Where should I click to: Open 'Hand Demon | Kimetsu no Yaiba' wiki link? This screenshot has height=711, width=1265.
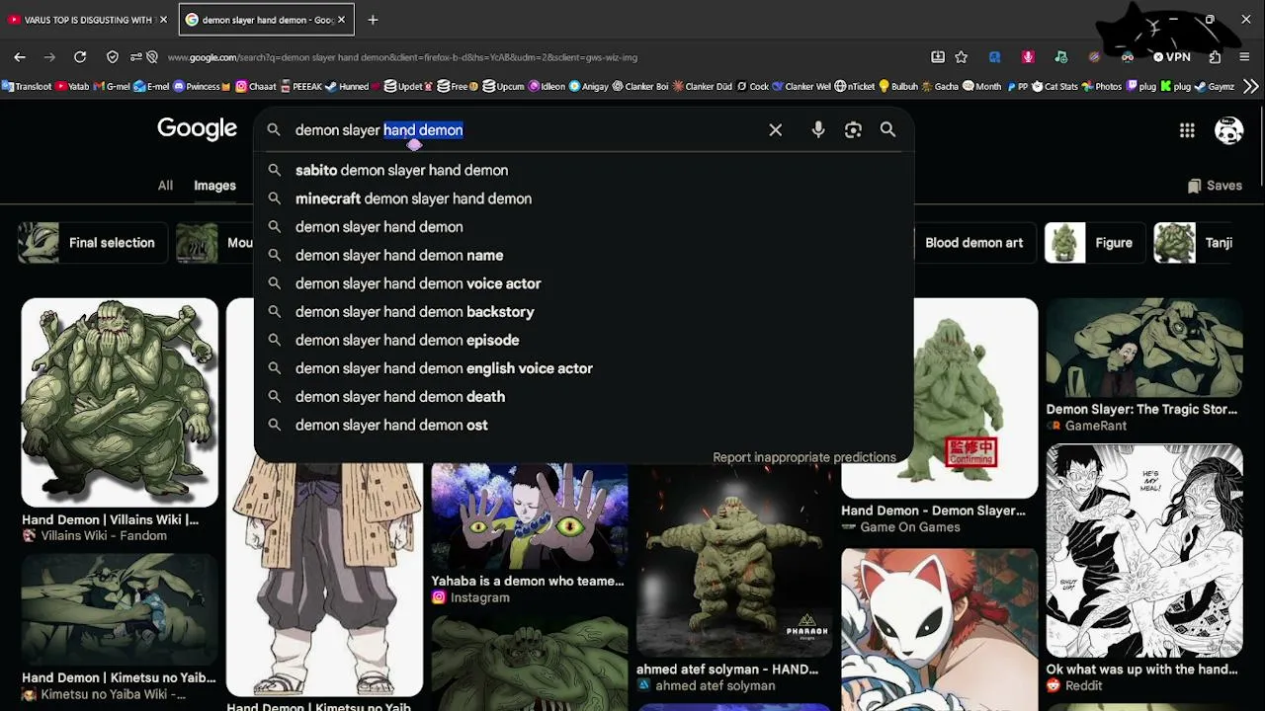119,677
